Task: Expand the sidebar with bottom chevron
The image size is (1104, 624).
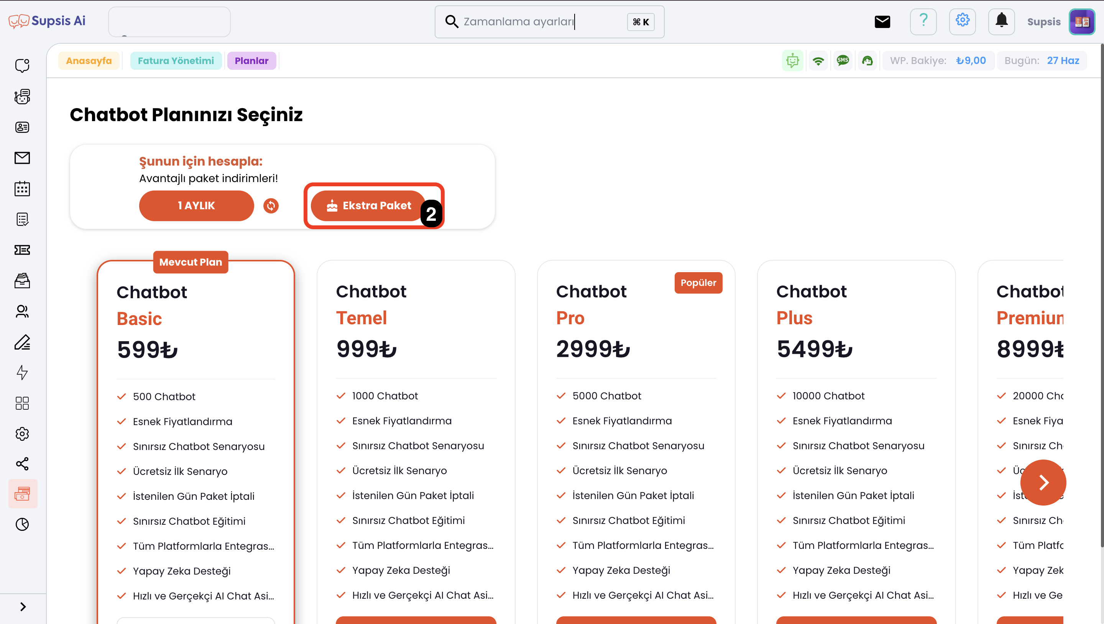Action: pyautogui.click(x=23, y=607)
